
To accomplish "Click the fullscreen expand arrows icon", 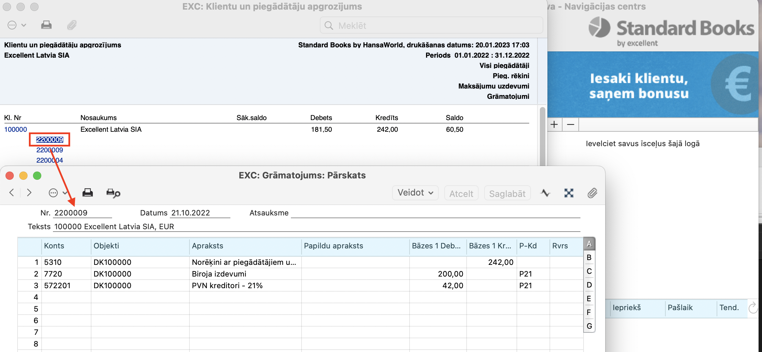I will 569,193.
